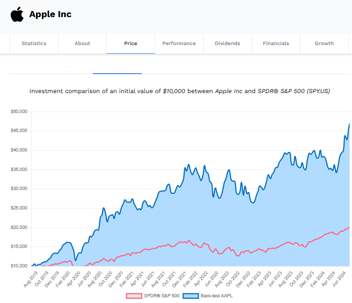
Task: Click the $25,000 y-axis label
Action: [x=19, y=208]
